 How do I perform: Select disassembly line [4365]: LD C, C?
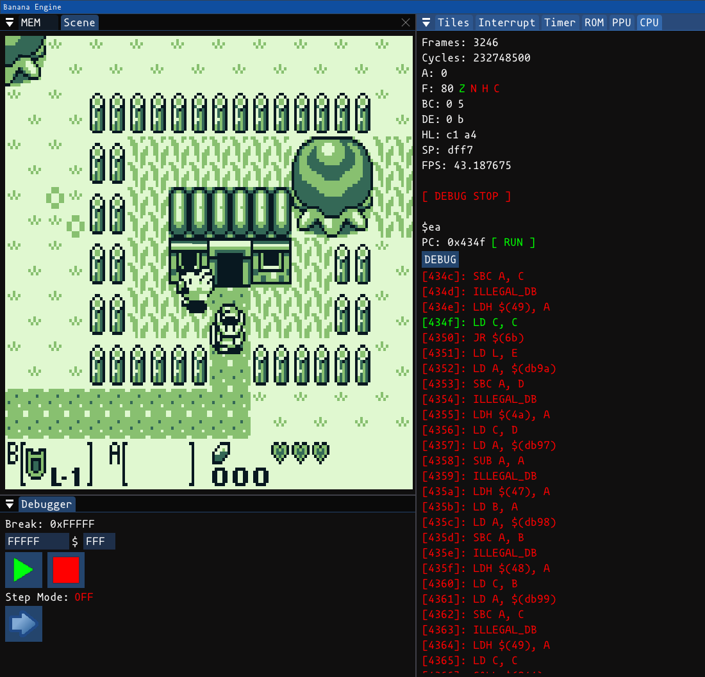click(x=470, y=660)
